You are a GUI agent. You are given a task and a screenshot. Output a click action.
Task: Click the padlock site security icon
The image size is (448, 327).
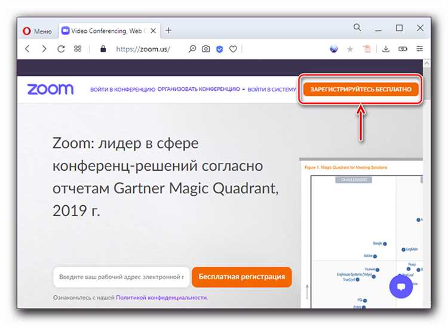tap(103, 49)
